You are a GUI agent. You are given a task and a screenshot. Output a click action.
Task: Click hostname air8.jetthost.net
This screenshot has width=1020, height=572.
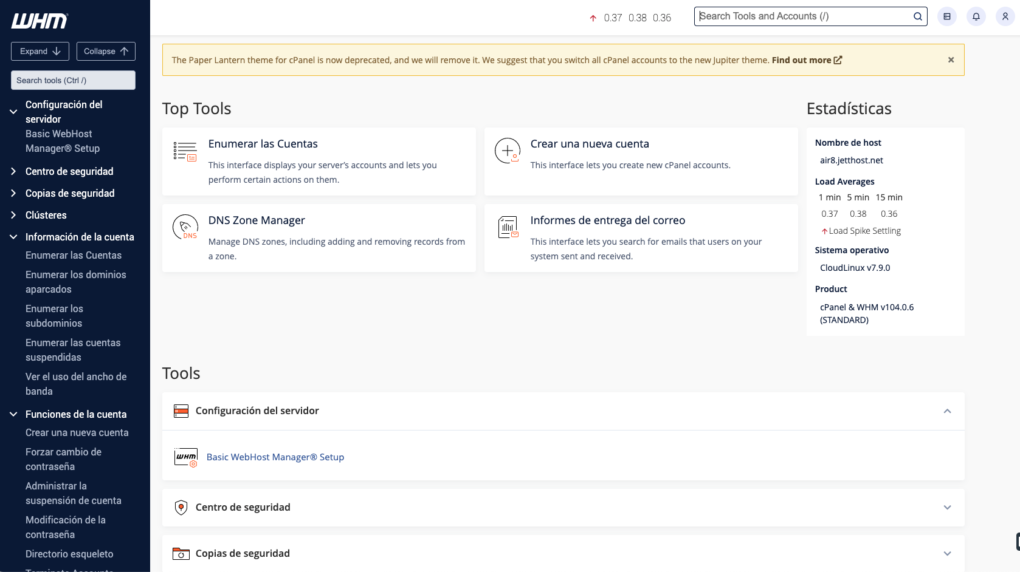point(851,160)
